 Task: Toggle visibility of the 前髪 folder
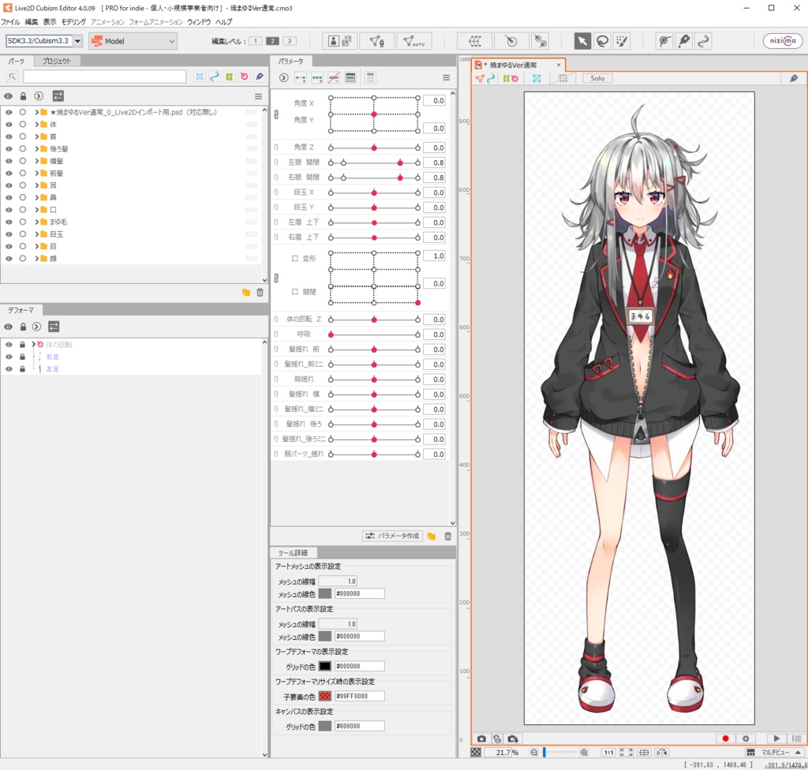tap(9, 173)
